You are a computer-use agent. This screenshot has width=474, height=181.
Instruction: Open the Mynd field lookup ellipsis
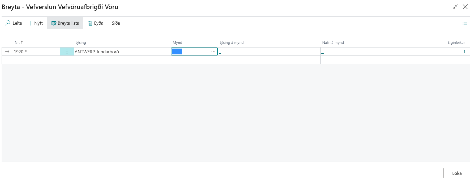pos(213,52)
